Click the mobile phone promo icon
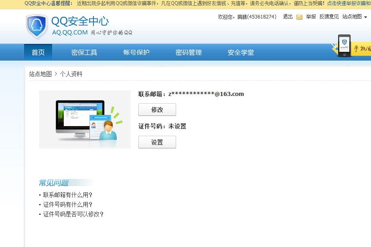 [x=344, y=46]
